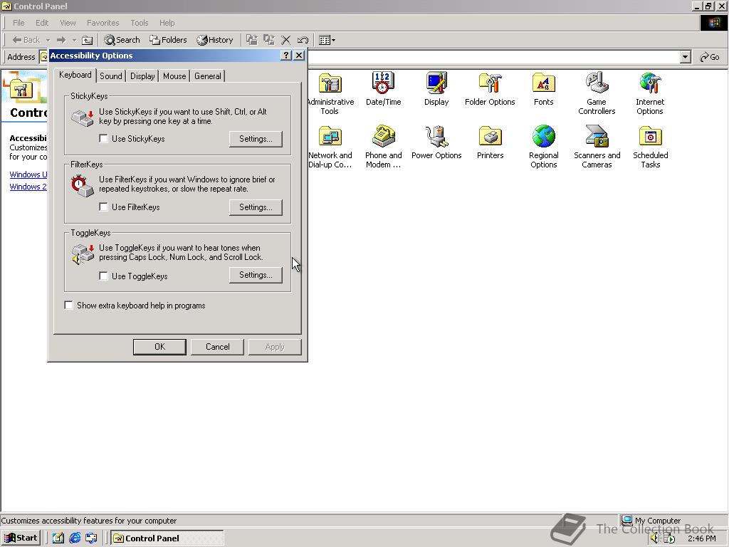This screenshot has width=729, height=547.
Task: Open Phone and Modem Options icon
Action: click(x=383, y=147)
